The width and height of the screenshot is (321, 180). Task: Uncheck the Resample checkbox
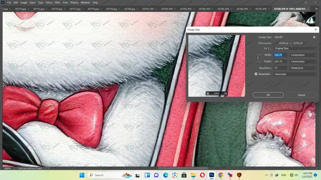256,74
